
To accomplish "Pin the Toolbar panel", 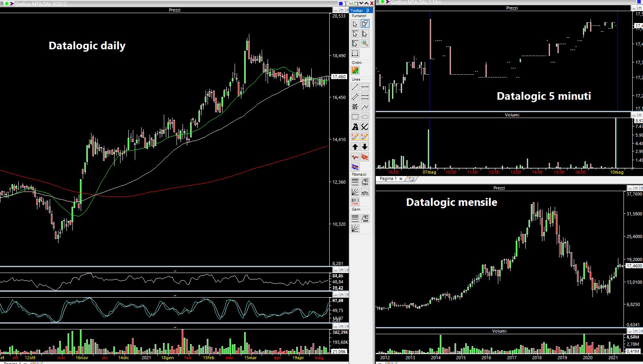I will coord(367,11).
